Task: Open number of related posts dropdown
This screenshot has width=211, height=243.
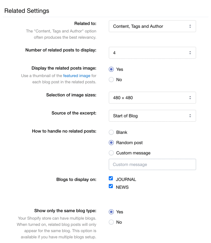Action: pos(152,53)
